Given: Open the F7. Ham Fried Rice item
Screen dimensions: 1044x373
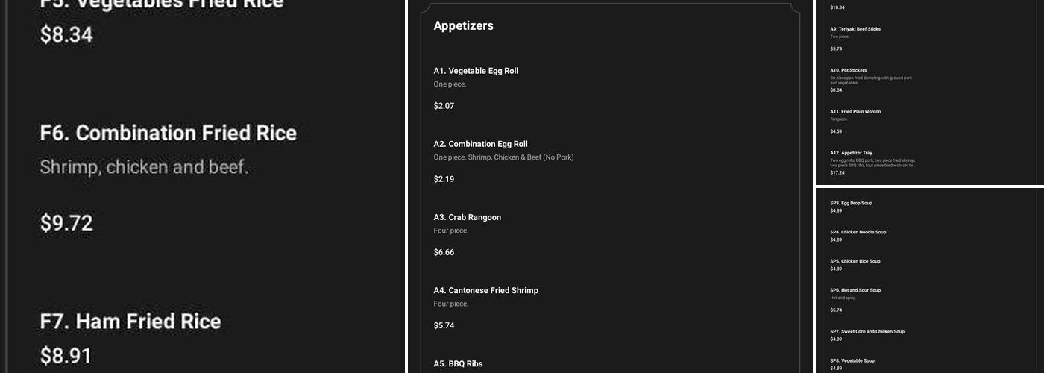Looking at the screenshot, I should point(130,322).
